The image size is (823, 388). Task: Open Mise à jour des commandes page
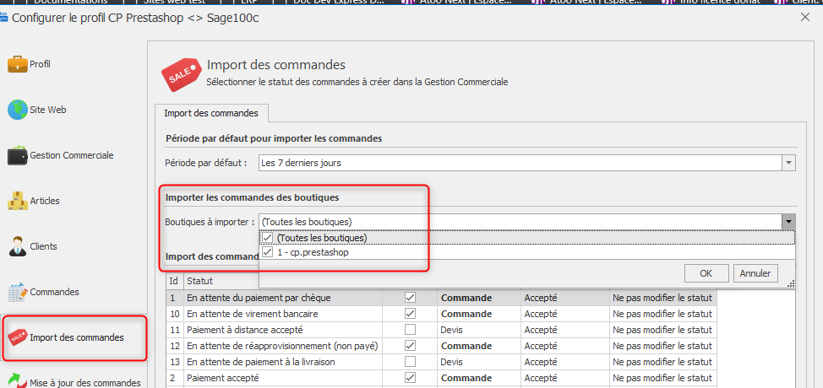coord(85,383)
